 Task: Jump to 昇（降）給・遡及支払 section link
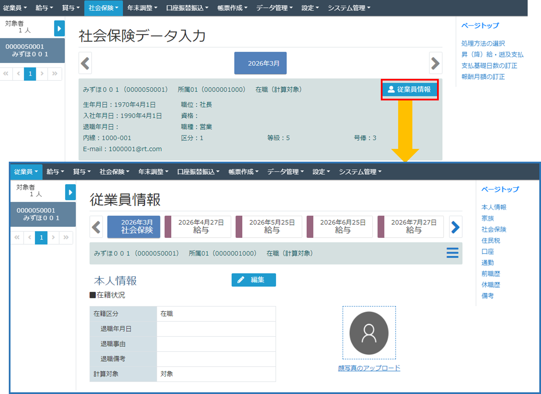tap(492, 54)
